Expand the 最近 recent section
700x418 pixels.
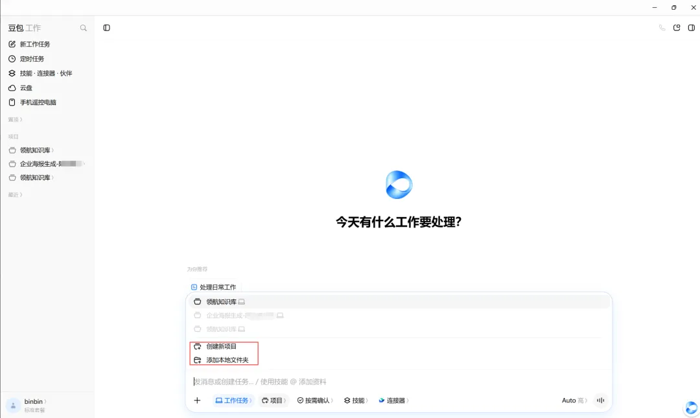(15, 194)
